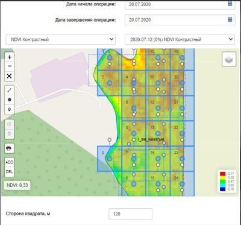Print the map using printer icon
Image resolution: width=241 pixels, height=225 pixels.
pos(9,148)
